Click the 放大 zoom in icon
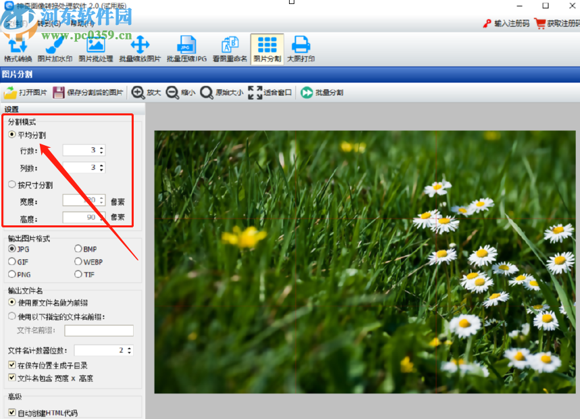 [x=138, y=92]
